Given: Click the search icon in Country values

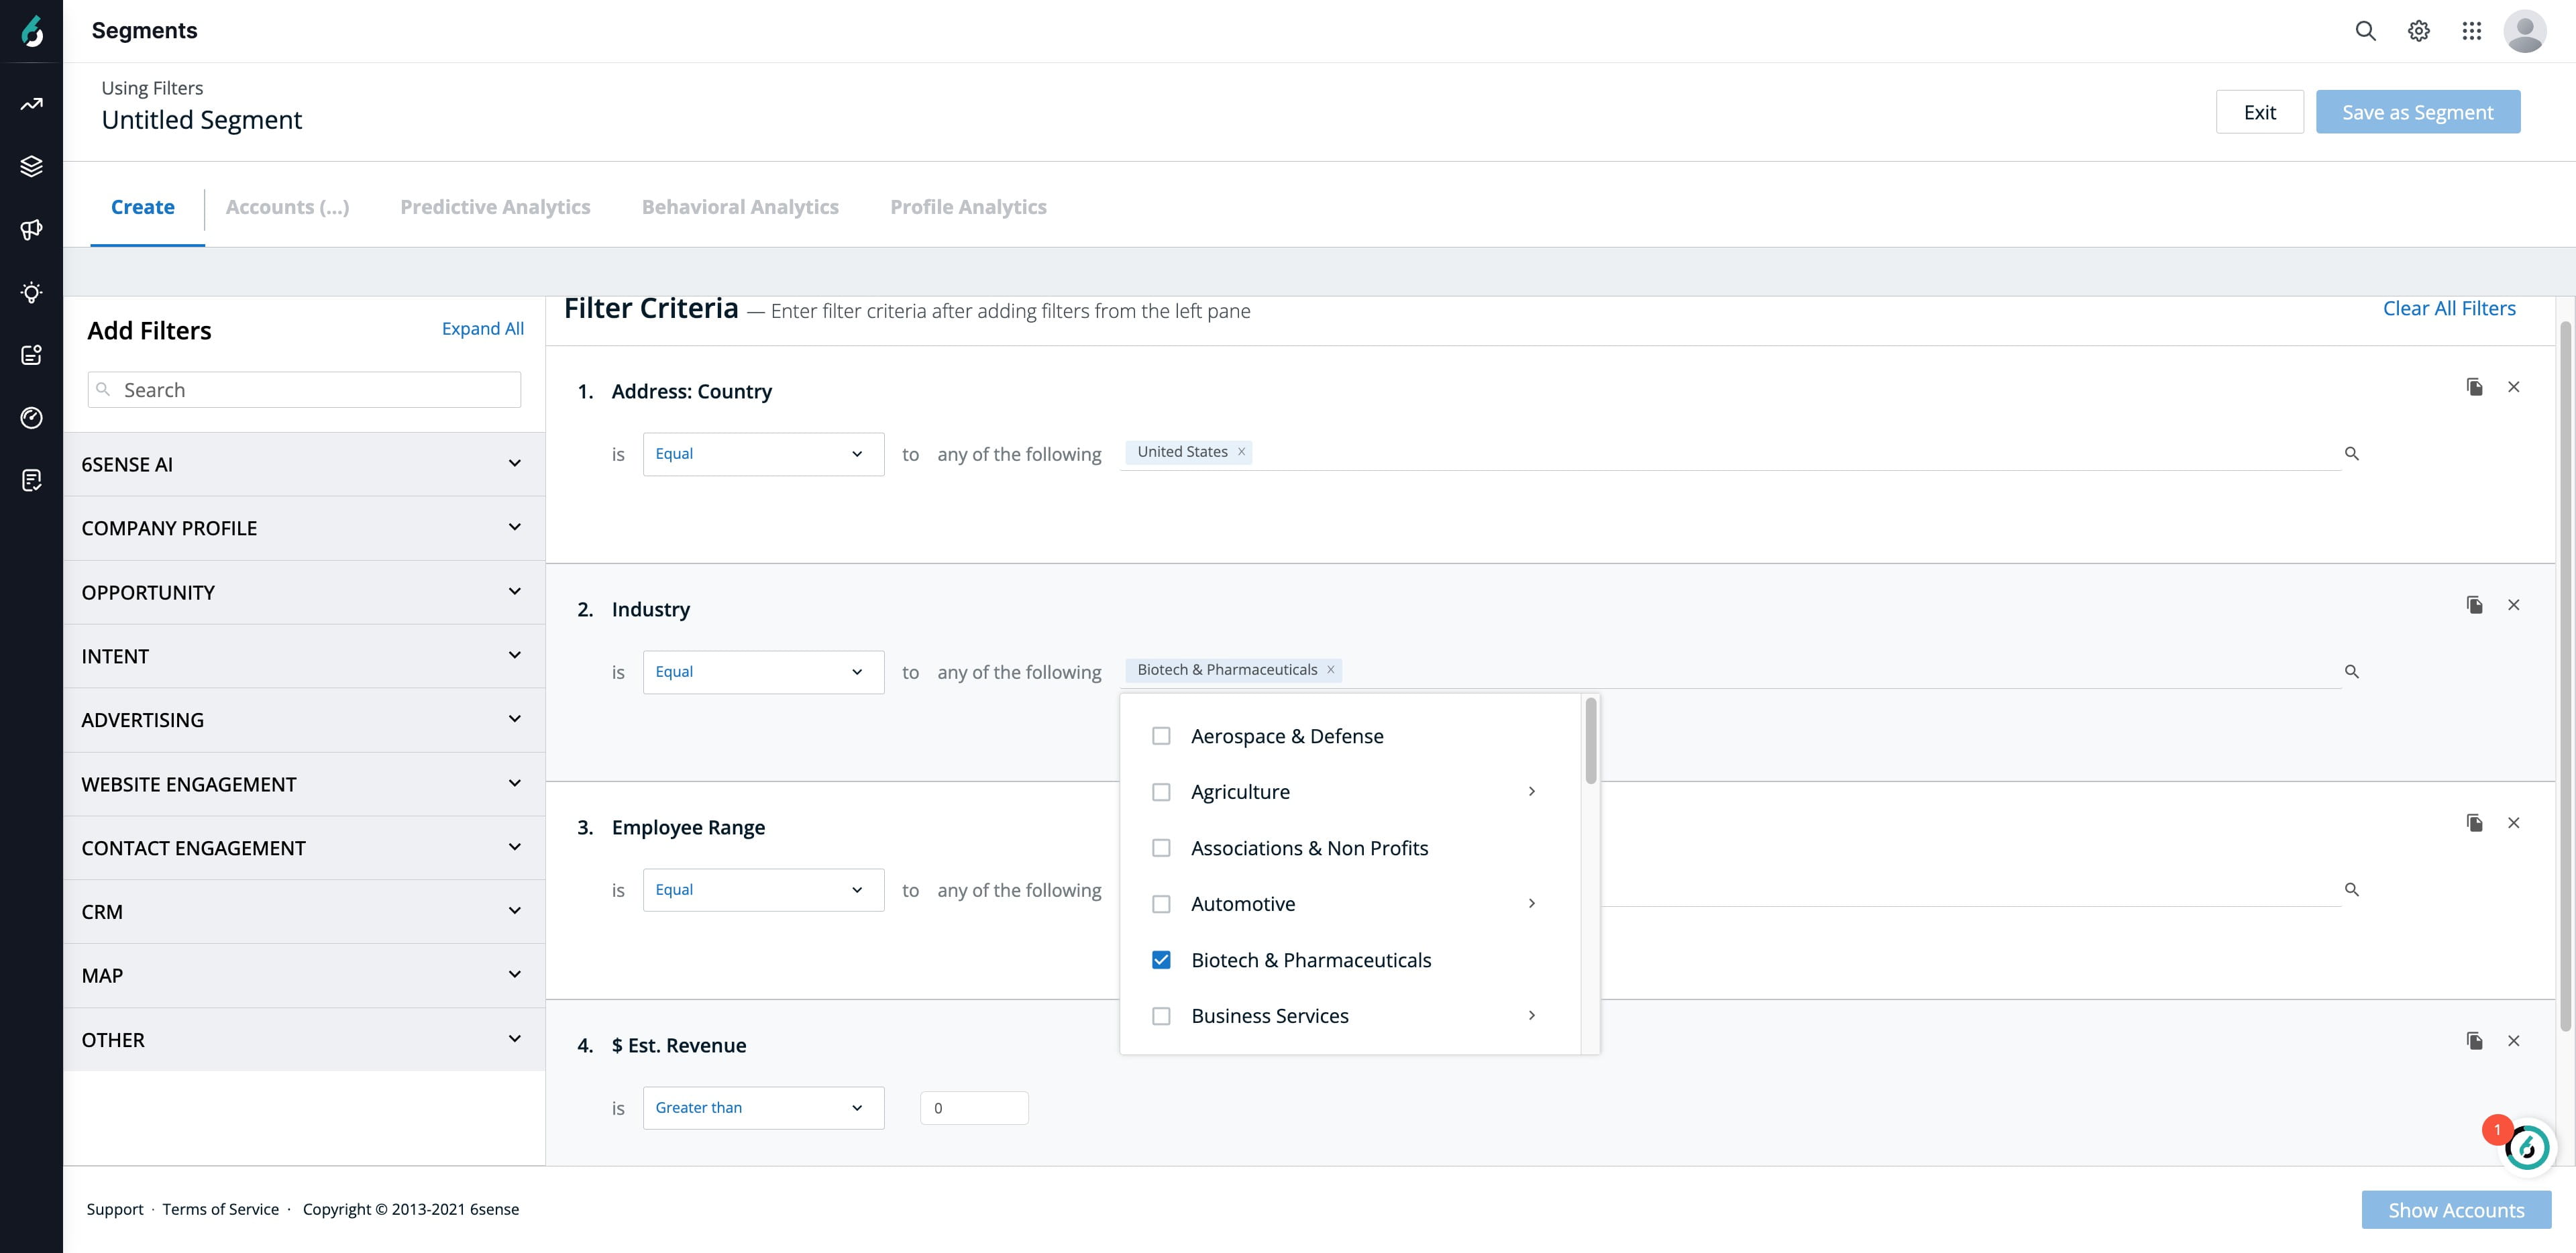Looking at the screenshot, I should coord(2352,454).
